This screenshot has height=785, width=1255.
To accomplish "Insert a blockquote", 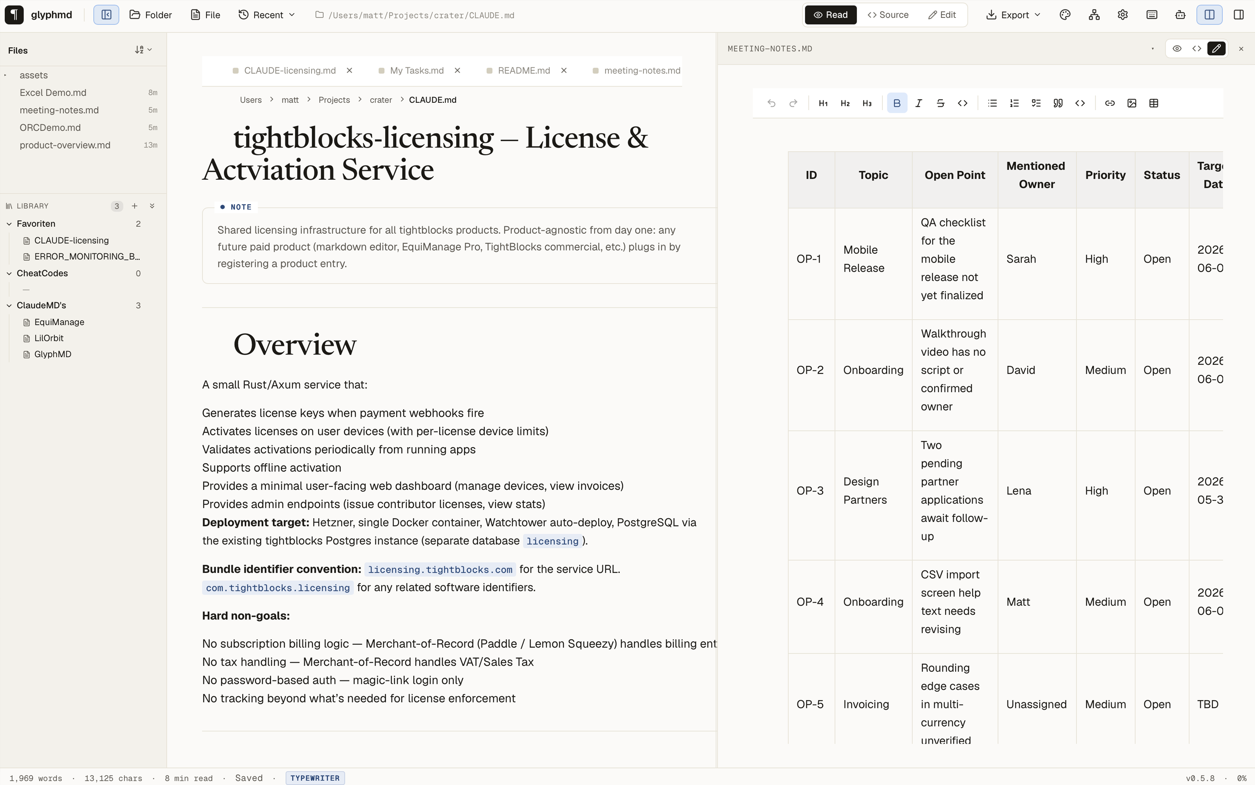I will coord(1058,103).
